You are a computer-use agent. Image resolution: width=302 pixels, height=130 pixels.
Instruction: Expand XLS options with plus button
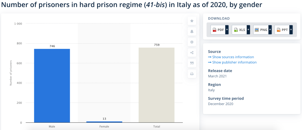tap(248, 30)
